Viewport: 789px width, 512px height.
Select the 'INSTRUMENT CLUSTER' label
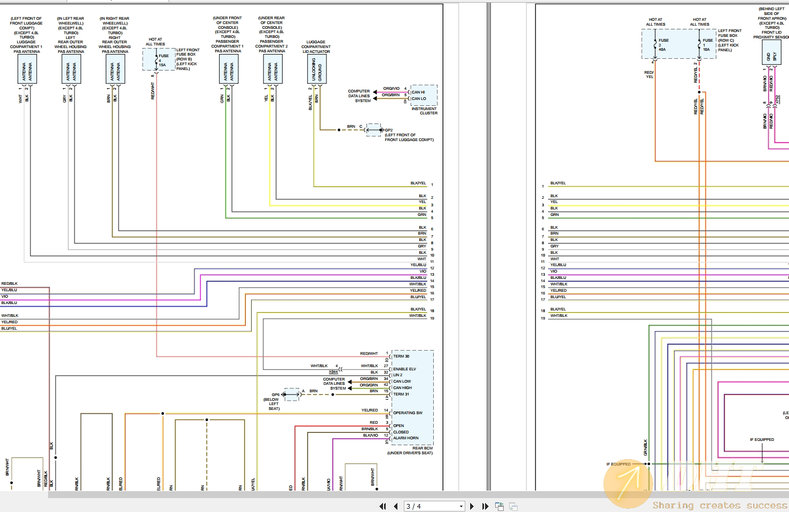coord(425,111)
